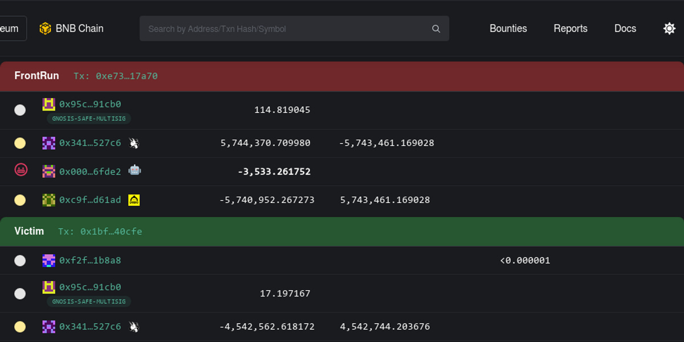The image size is (684, 342).
Task: Click the white circle icon in 0xf2f…1b8a8 row
Action: click(20, 260)
